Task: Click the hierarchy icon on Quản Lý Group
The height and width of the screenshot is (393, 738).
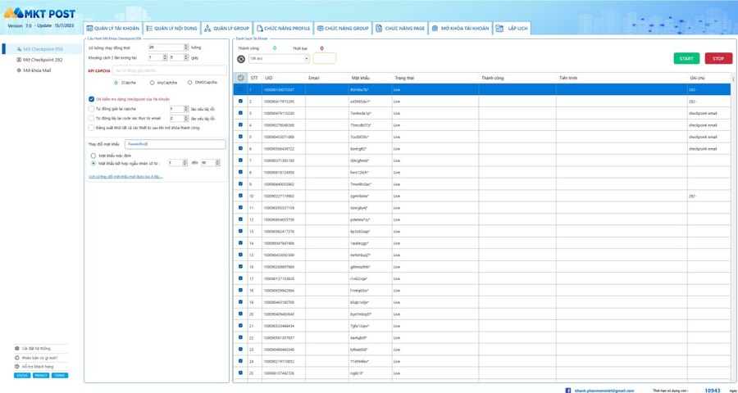Action: click(x=207, y=28)
